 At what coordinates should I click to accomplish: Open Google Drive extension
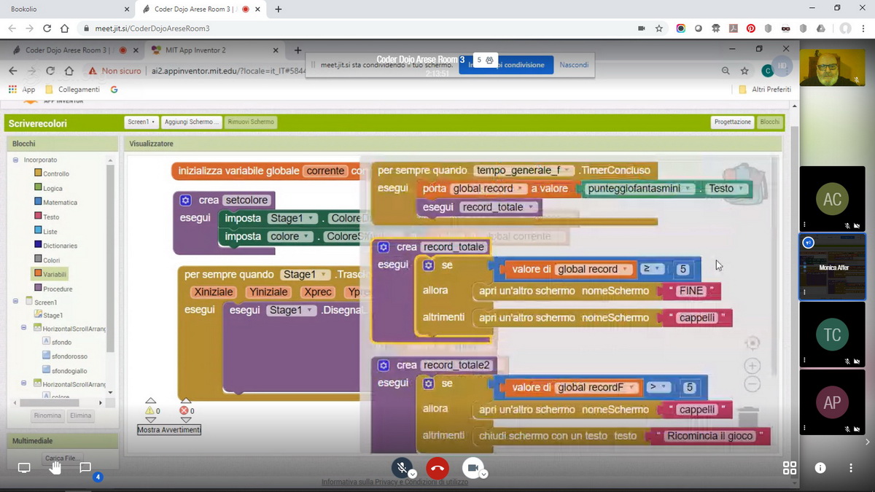(x=821, y=28)
